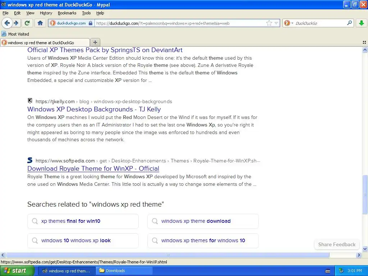The image size is (368, 276).
Task: Click the vertical scrollbar thumb
Action: [x=365, y=194]
